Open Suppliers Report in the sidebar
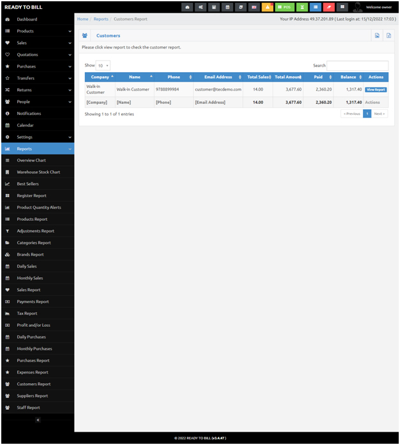 38,396
